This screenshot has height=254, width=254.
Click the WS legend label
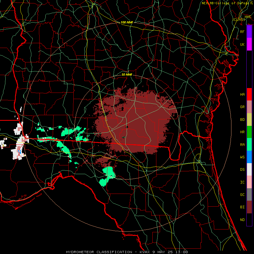[242, 157]
